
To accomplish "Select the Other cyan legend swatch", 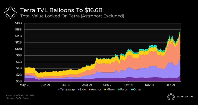I will point(131,90).
